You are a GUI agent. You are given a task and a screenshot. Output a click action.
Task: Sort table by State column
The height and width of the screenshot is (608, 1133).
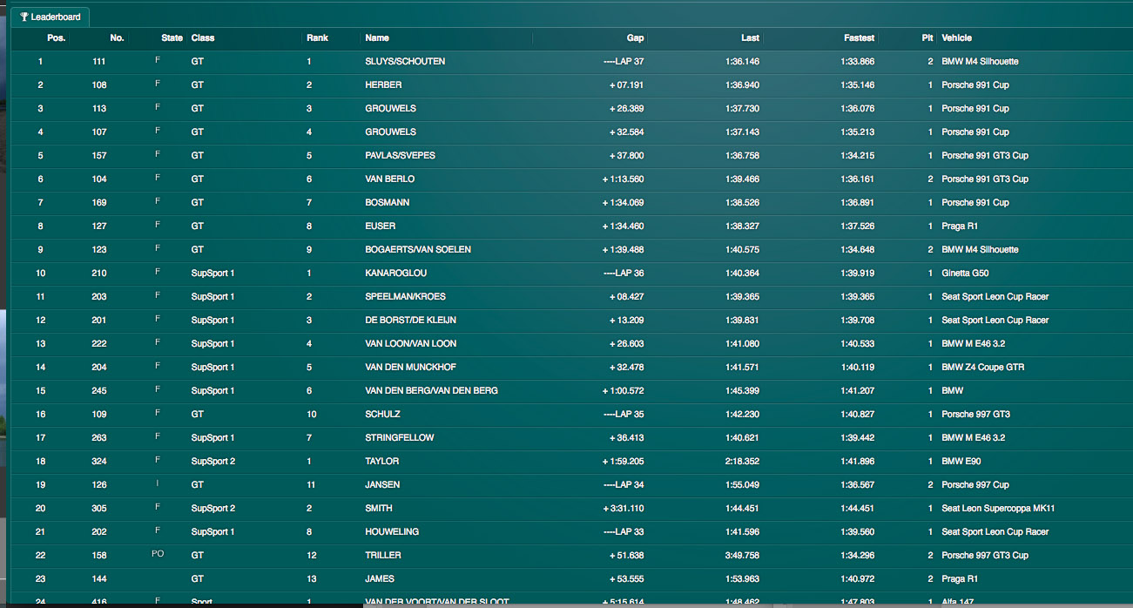click(172, 38)
